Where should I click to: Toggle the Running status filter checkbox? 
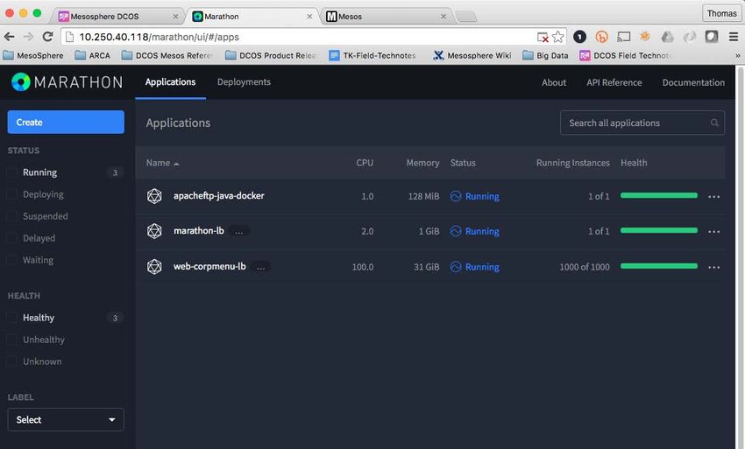tap(12, 172)
